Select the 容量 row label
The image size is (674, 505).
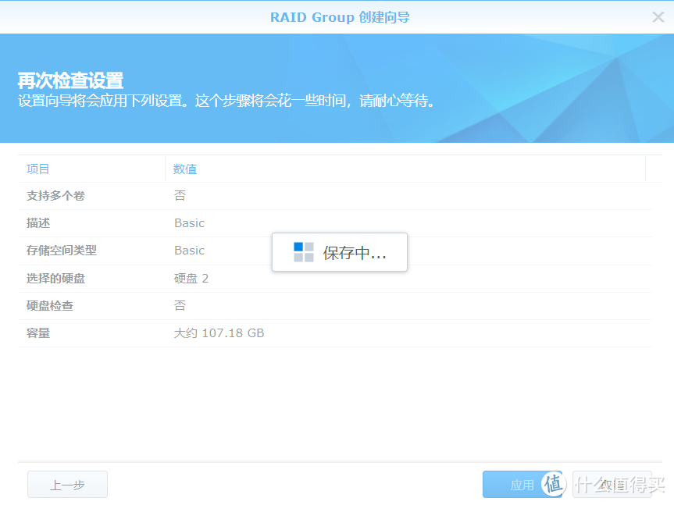(38, 333)
